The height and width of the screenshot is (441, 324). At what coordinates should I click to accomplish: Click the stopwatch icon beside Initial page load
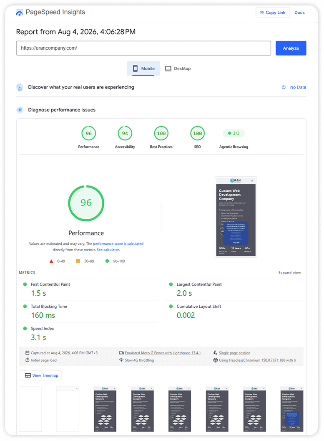[27, 360]
